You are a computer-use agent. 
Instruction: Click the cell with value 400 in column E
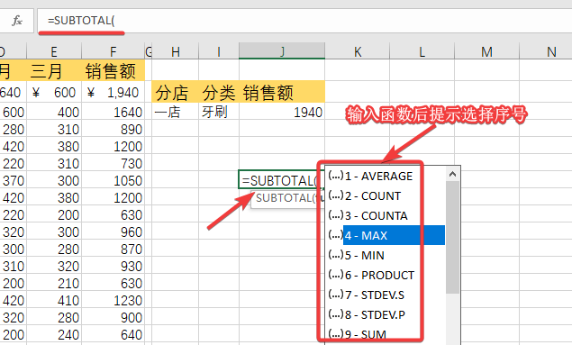[x=54, y=112]
